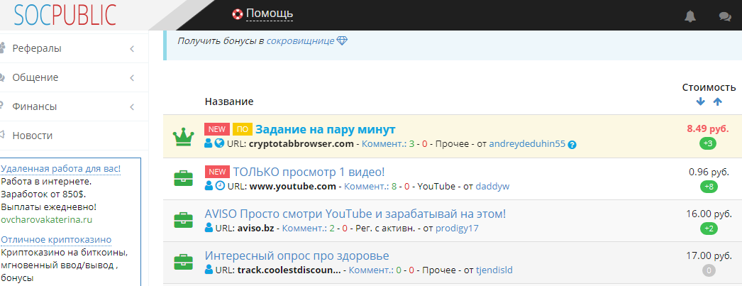This screenshot has width=742, height=286.
Task: Click the price 0.96 руб.
Action: point(709,172)
